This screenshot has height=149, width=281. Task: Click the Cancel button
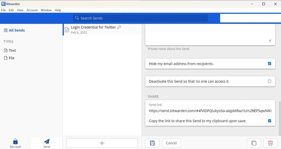click(x=171, y=143)
